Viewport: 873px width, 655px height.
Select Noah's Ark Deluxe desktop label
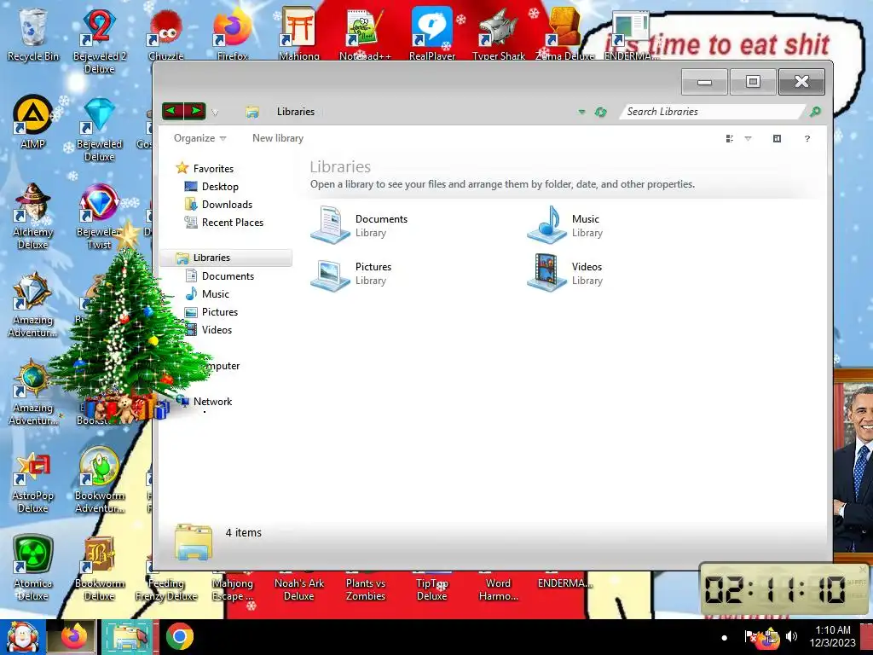point(299,589)
